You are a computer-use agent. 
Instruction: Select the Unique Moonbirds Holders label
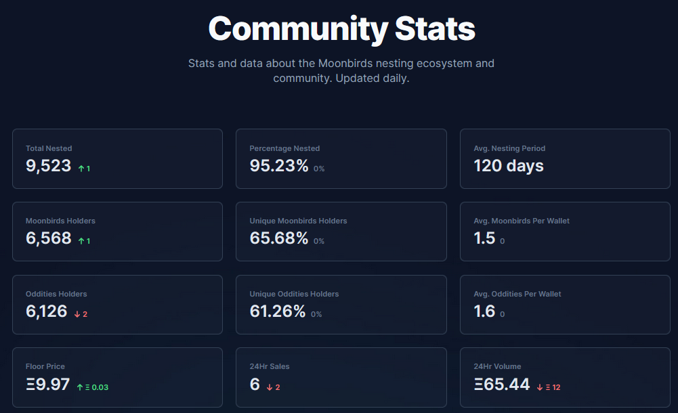298,221
